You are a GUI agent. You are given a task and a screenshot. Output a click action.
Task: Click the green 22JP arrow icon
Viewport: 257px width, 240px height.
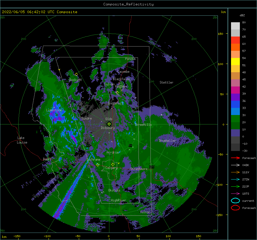pos(235,186)
